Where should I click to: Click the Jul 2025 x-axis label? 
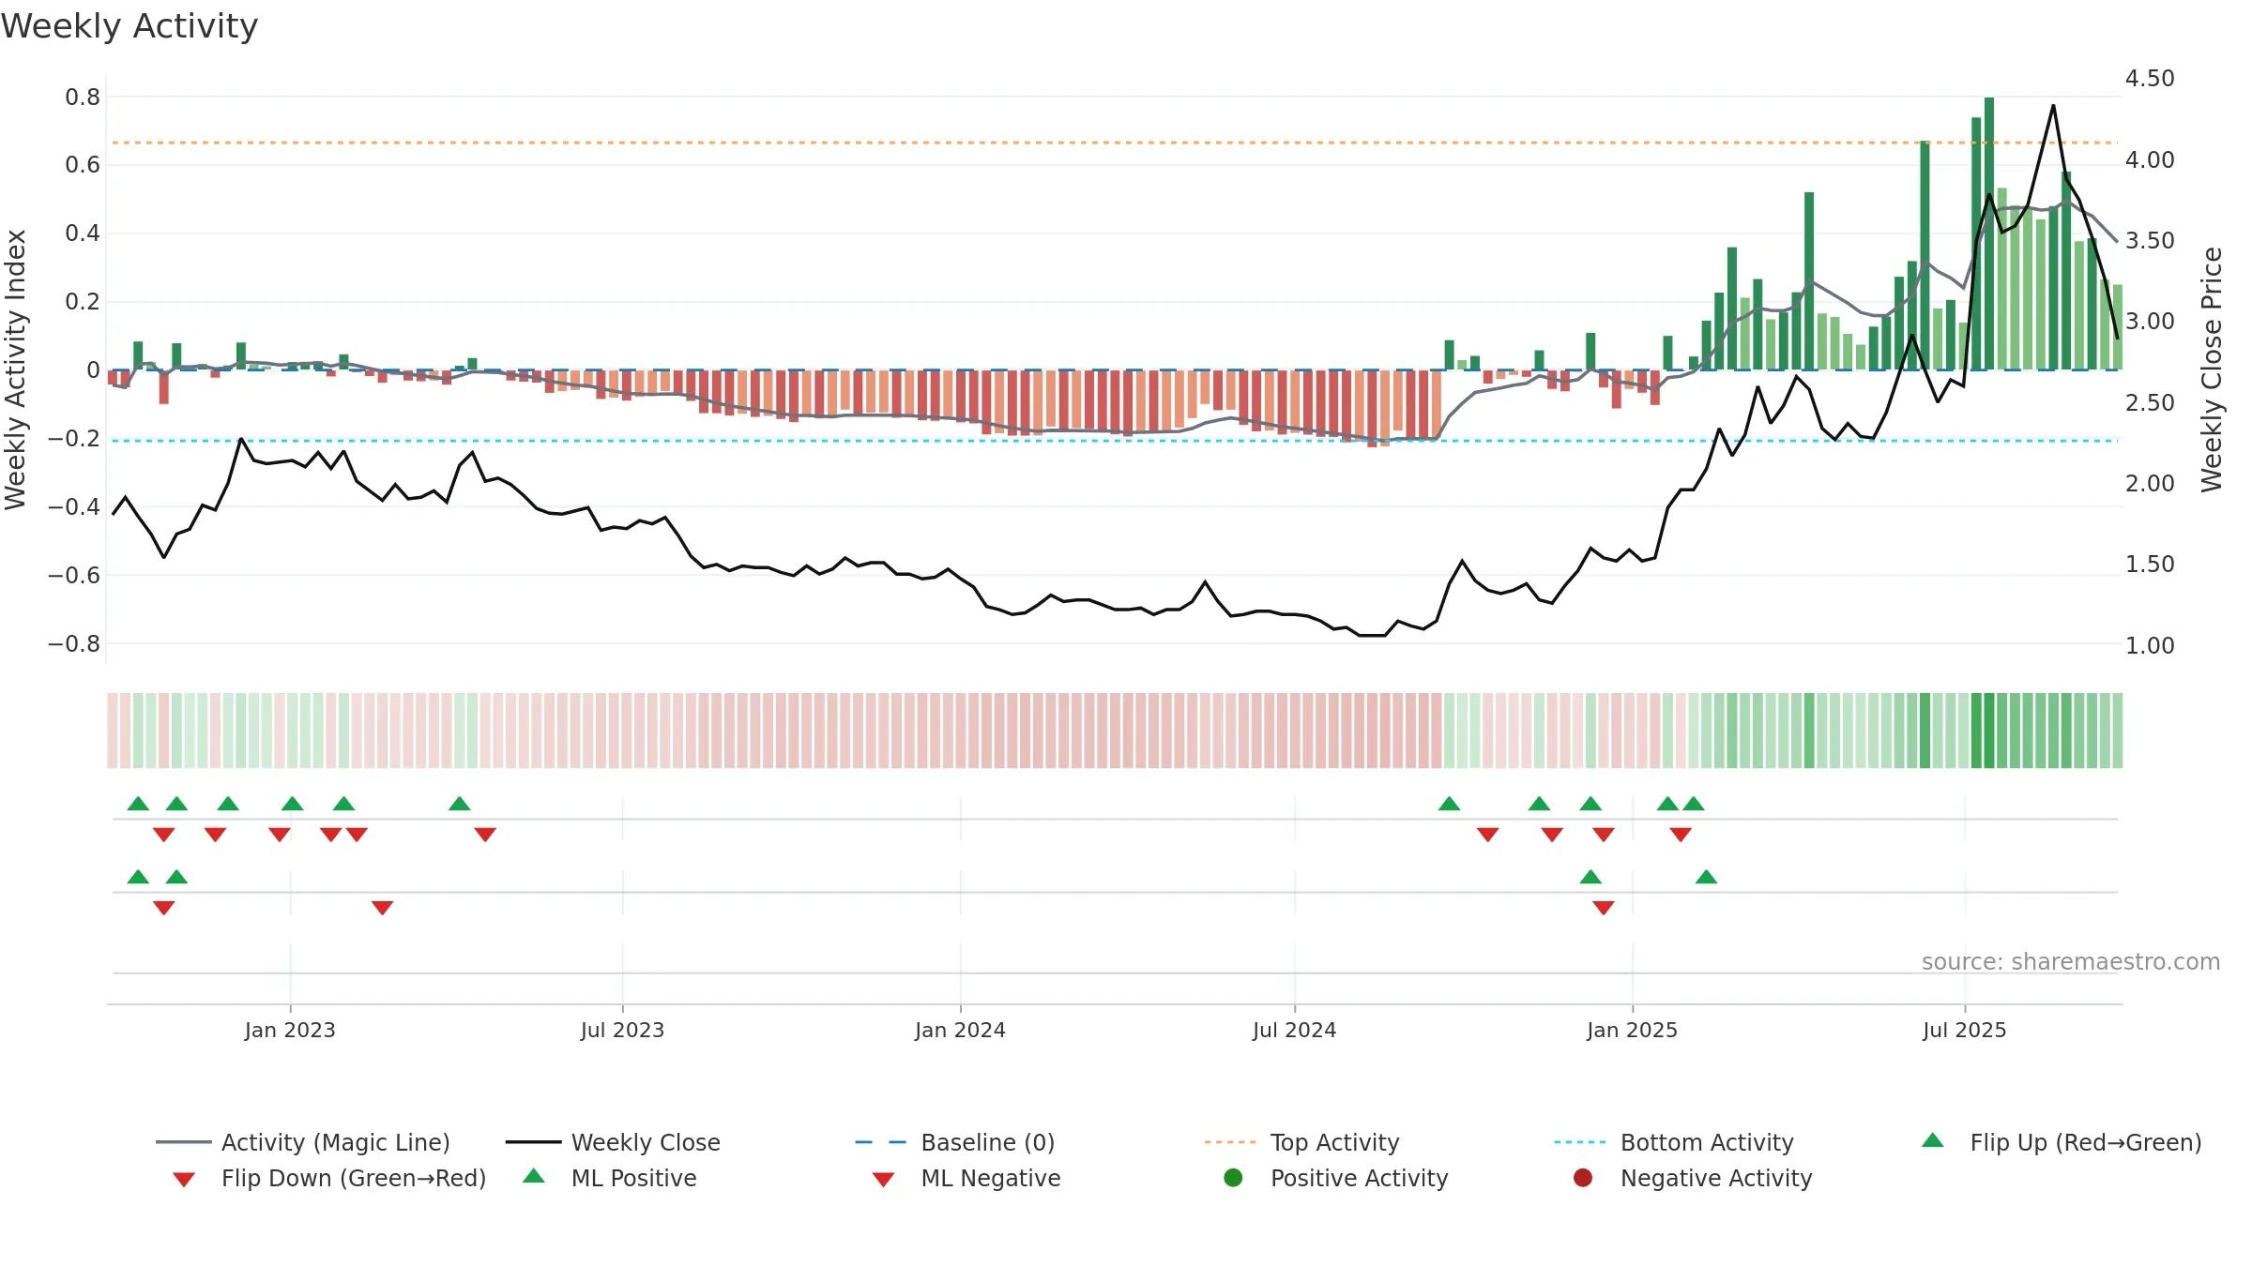1964,1030
